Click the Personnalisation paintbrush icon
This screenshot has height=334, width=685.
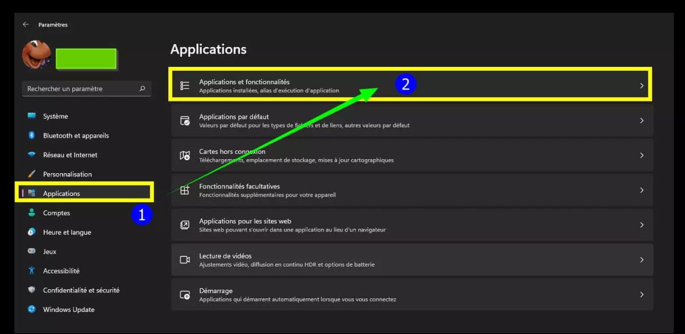coord(32,174)
